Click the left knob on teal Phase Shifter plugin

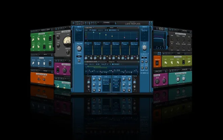tap(178, 79)
